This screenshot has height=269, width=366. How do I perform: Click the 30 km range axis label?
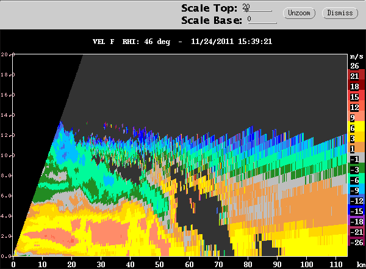(101, 265)
